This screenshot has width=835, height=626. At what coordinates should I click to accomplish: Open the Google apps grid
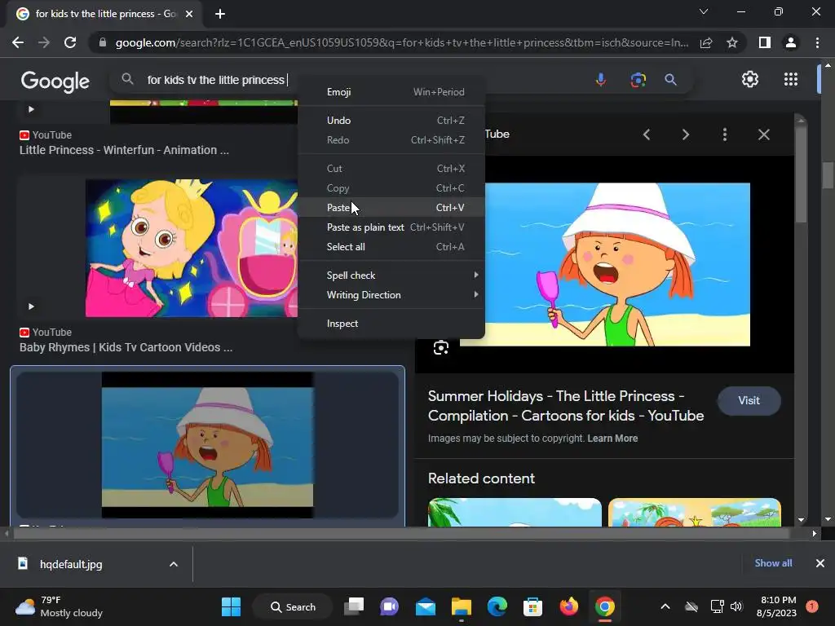point(791,79)
